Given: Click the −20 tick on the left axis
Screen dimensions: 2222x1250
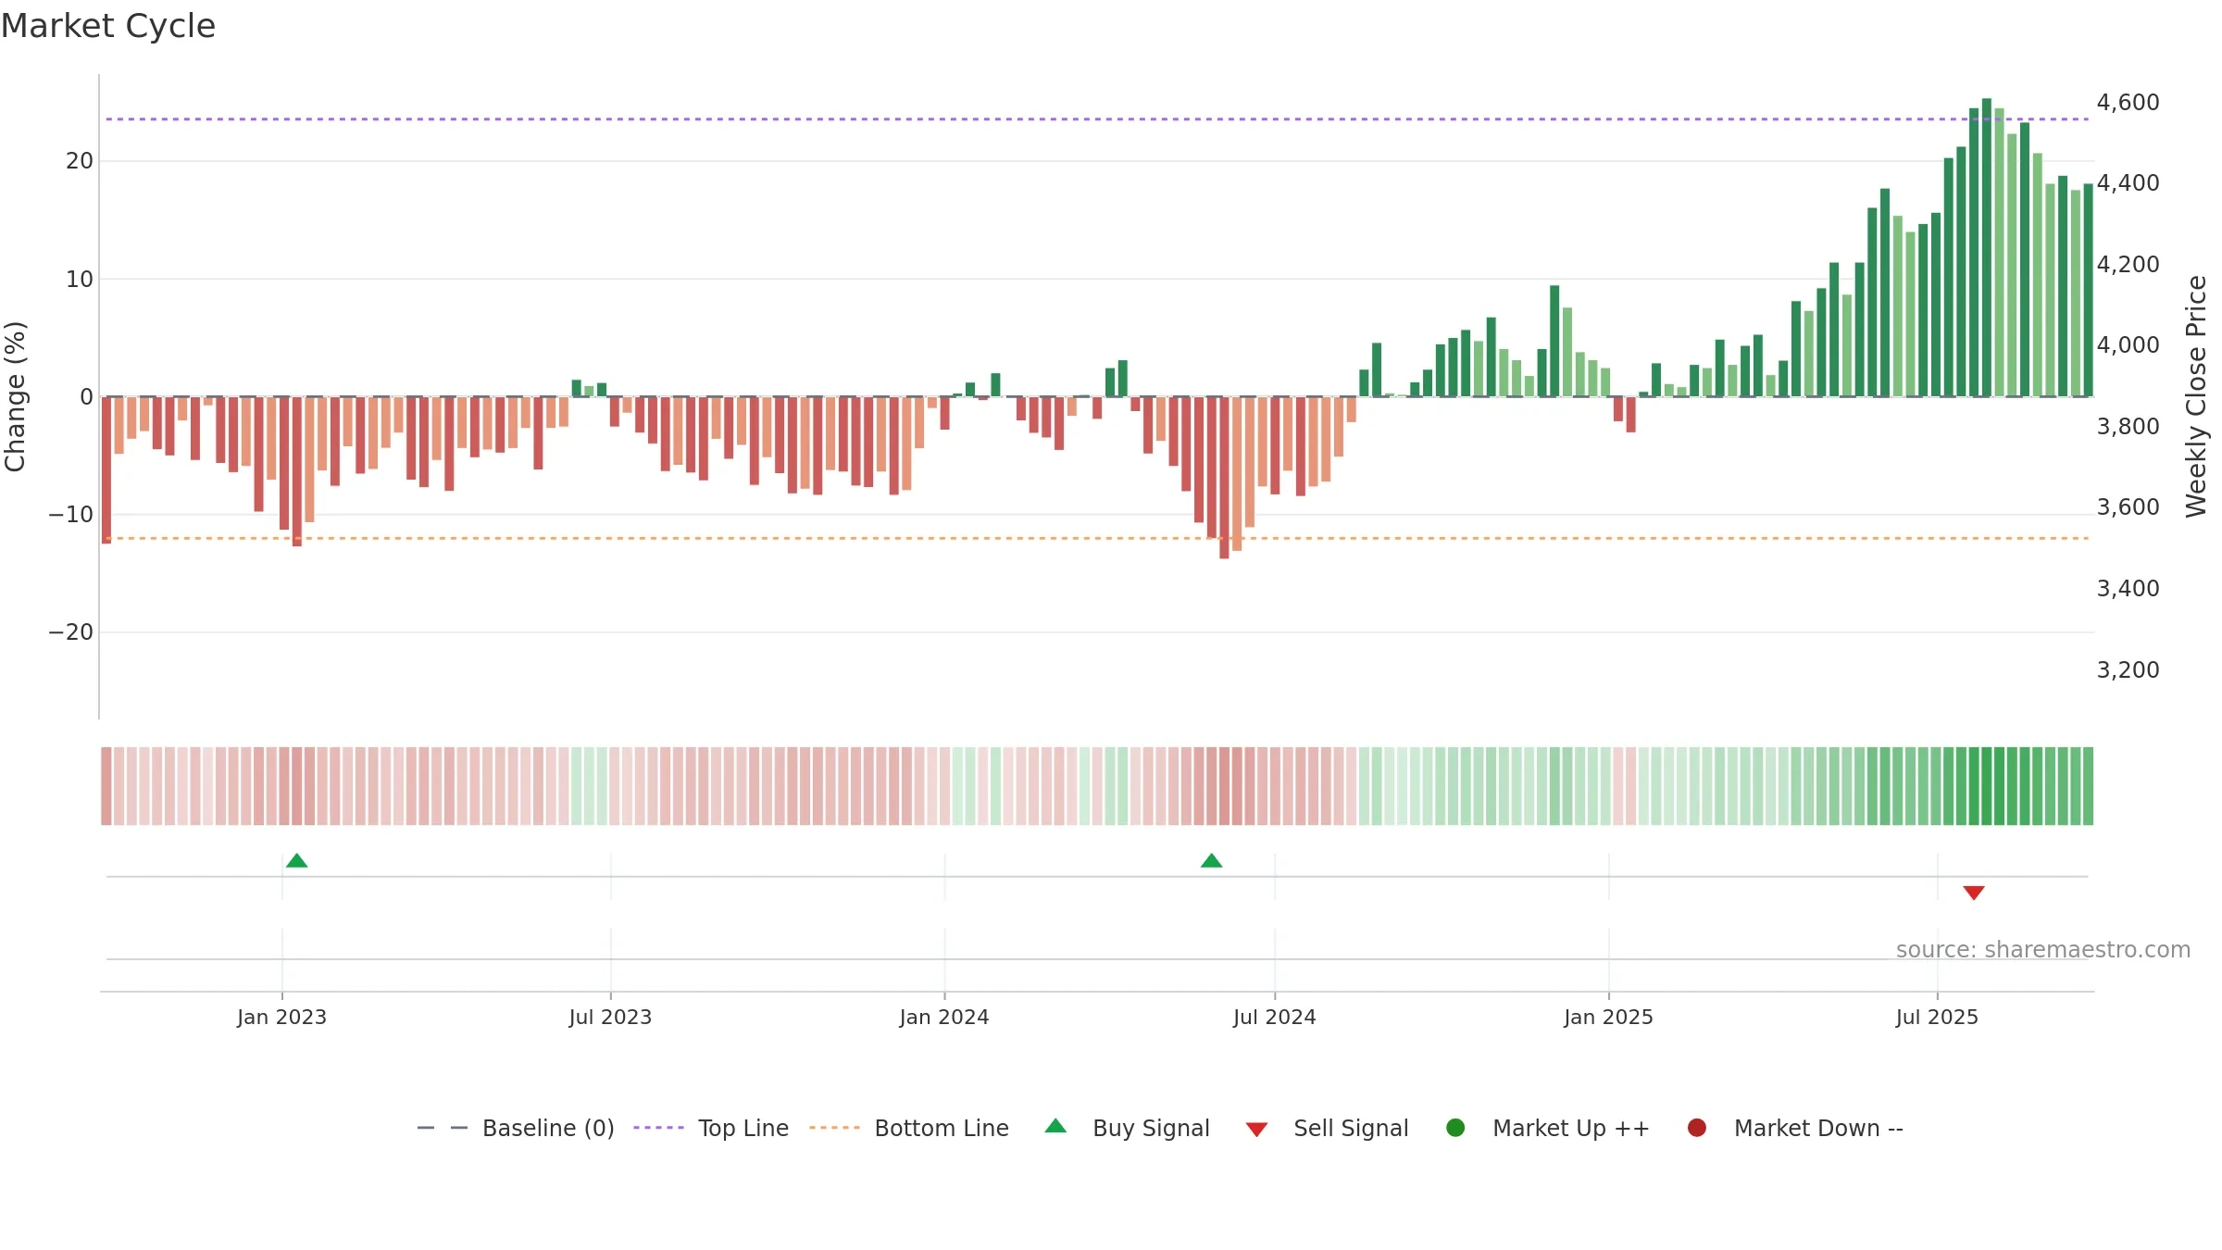Looking at the screenshot, I should click(x=71, y=632).
